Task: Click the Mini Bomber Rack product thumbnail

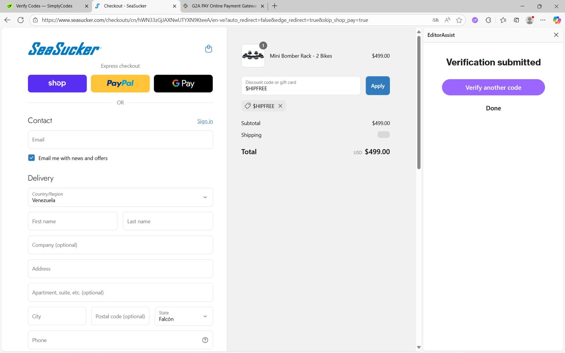Action: pyautogui.click(x=253, y=56)
